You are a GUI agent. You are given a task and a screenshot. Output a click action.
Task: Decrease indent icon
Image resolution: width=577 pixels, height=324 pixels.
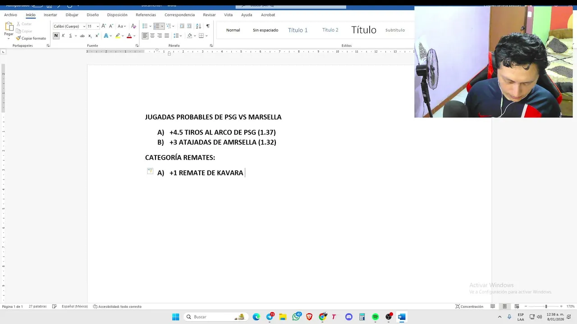coord(182,26)
